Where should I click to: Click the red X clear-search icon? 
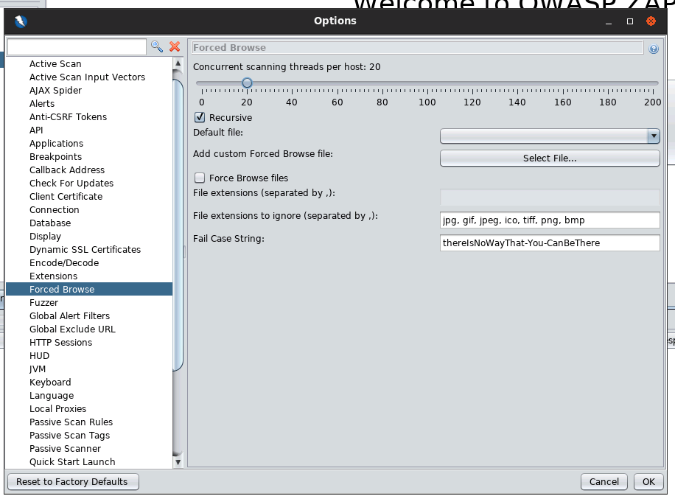pos(175,46)
